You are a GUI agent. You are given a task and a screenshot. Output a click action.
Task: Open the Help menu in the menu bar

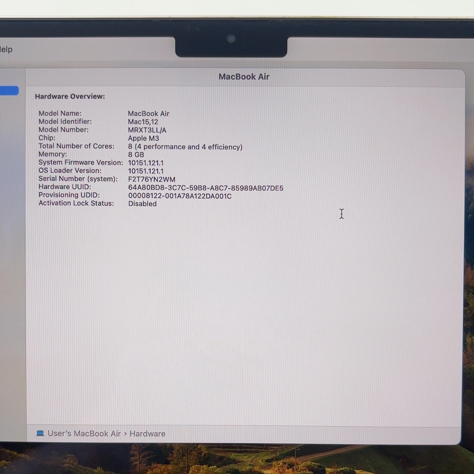6,49
